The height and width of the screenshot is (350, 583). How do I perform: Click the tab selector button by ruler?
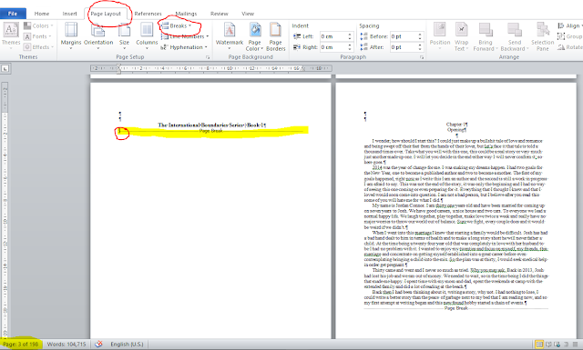5,68
